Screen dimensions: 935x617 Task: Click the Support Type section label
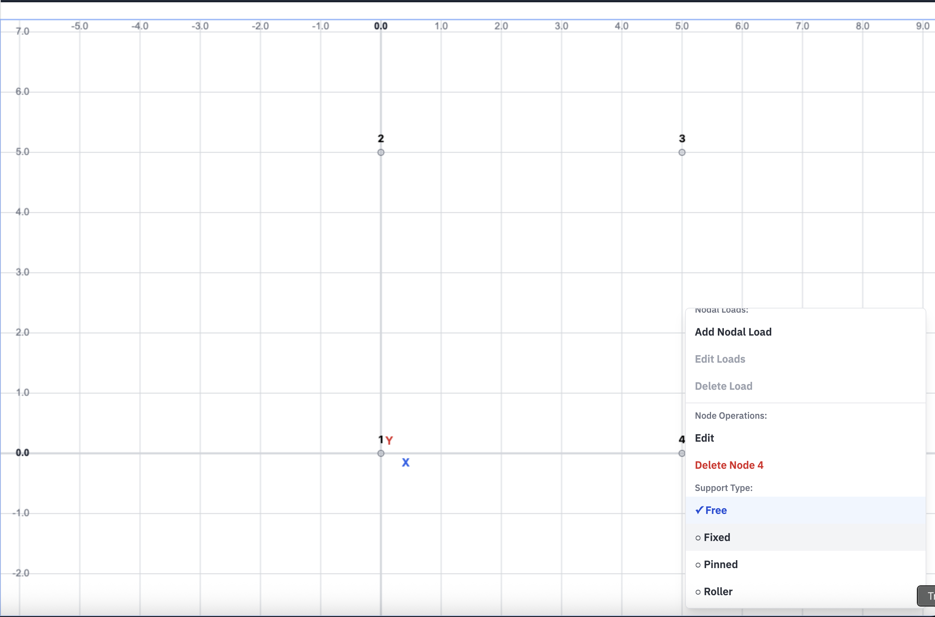click(723, 488)
